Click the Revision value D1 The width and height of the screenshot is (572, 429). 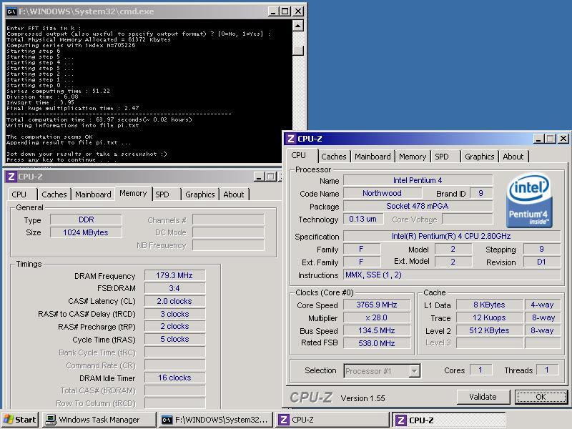pyautogui.click(x=542, y=262)
